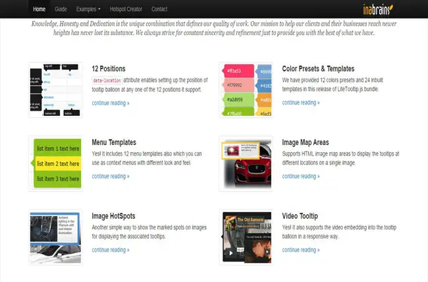The image size is (428, 282).
Task: Click the Image Map Areas heading
Action: coord(306,142)
